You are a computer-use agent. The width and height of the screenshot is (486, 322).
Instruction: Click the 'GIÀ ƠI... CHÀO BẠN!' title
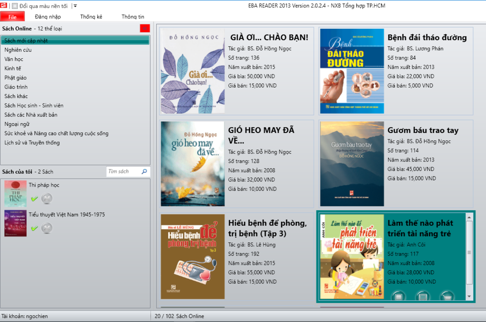(x=270, y=37)
